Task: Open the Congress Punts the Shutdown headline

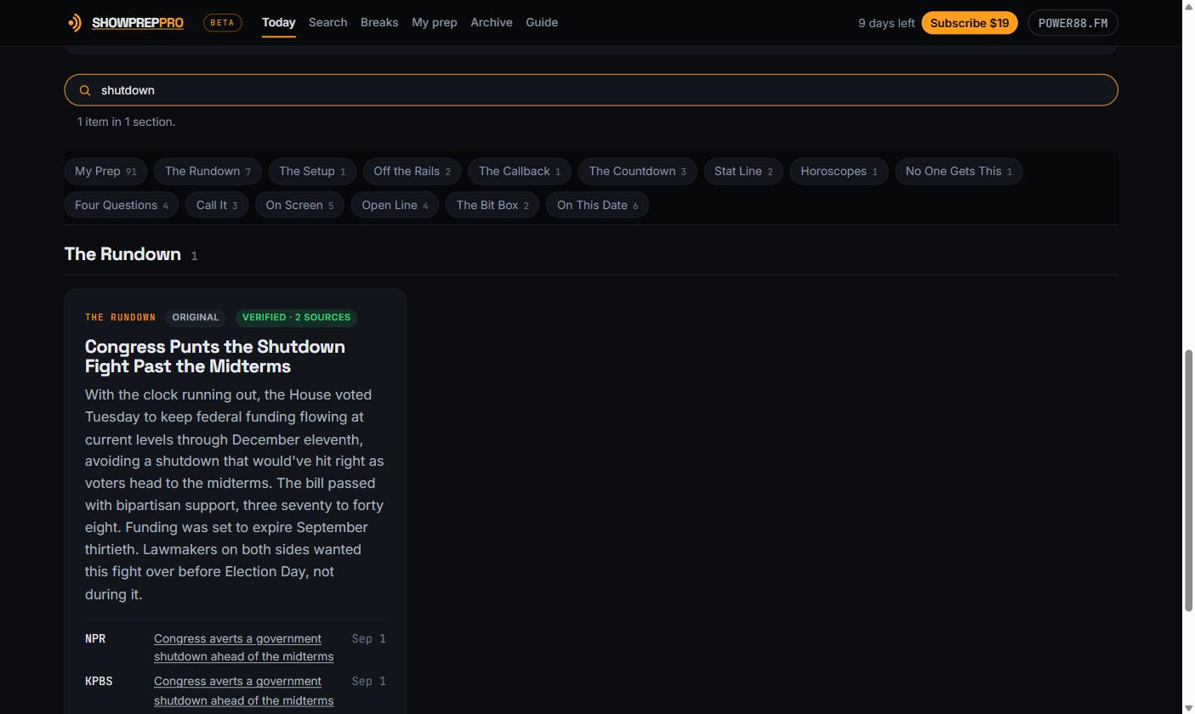Action: (x=215, y=356)
